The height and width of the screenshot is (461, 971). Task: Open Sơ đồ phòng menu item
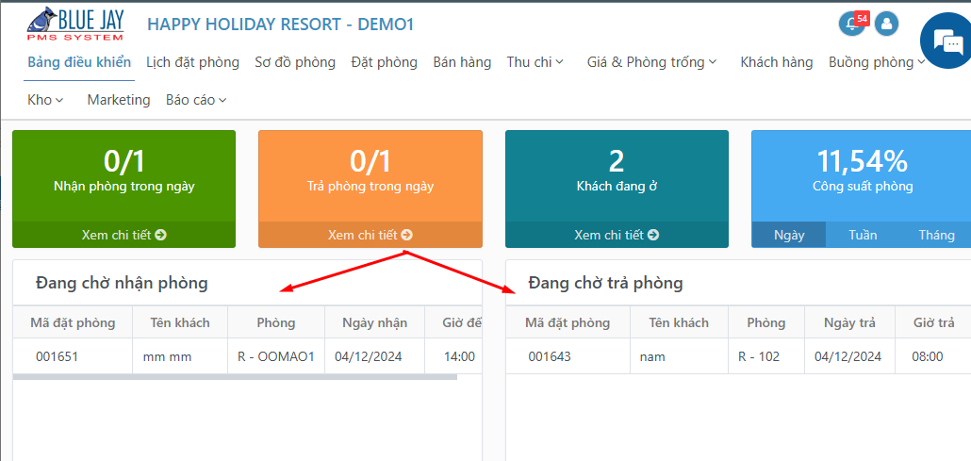pos(295,62)
